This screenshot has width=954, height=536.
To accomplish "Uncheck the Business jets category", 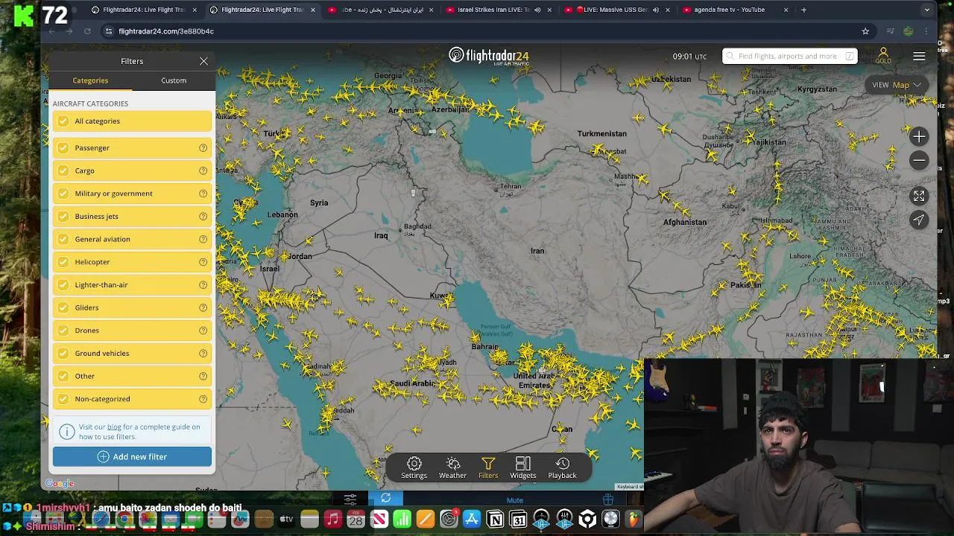I will (x=63, y=217).
